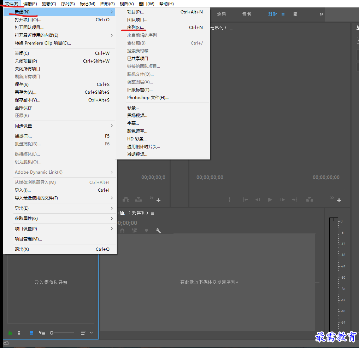The width and height of the screenshot is (359, 348).
Task: Open the 视图(V) menu
Action: (x=126, y=4)
